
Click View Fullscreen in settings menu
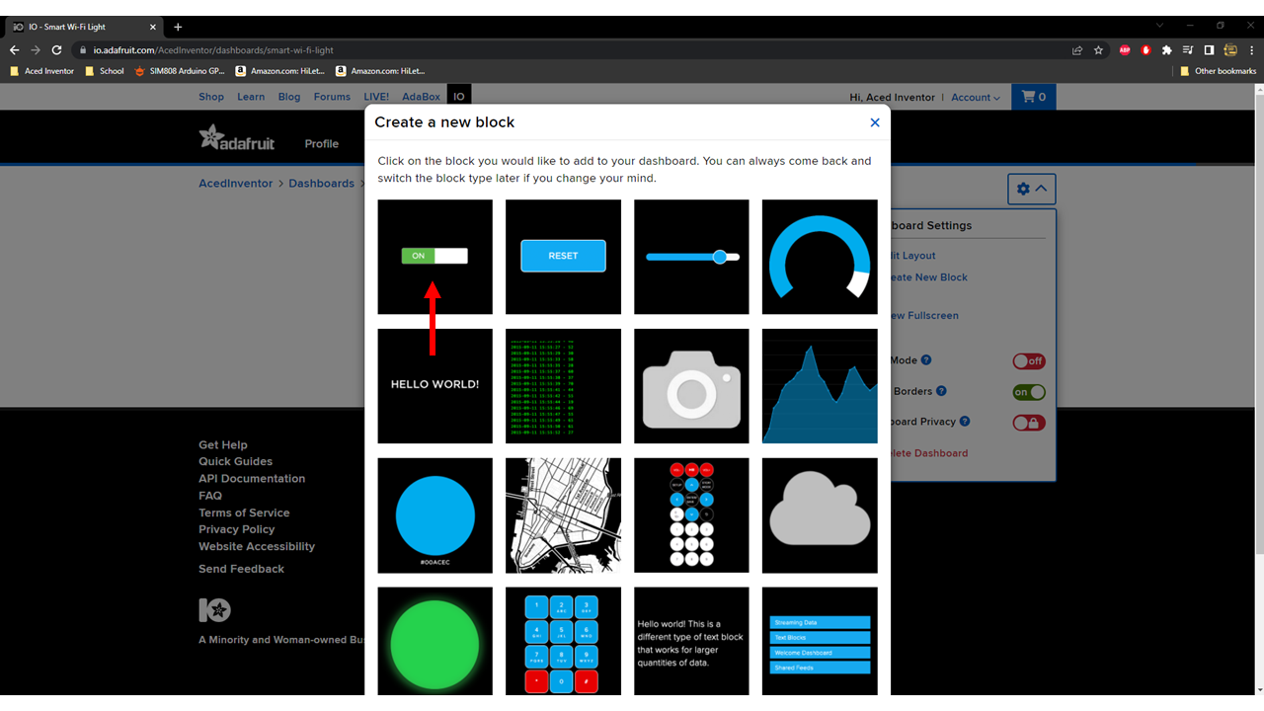tap(924, 316)
